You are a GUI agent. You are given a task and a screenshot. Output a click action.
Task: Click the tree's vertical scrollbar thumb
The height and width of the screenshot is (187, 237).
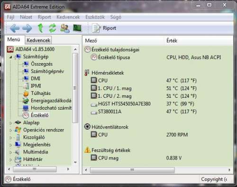coord(75,88)
